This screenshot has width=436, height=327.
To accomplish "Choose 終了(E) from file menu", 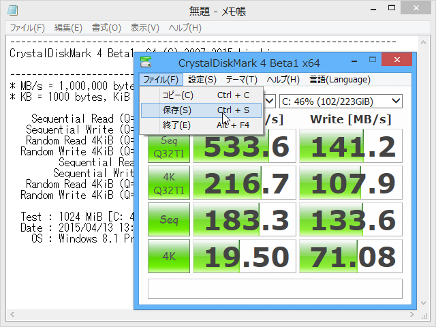I will (x=202, y=125).
